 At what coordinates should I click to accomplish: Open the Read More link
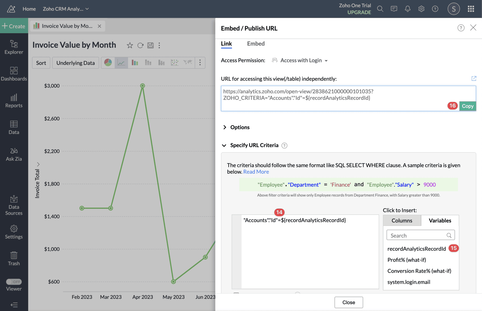coord(256,172)
